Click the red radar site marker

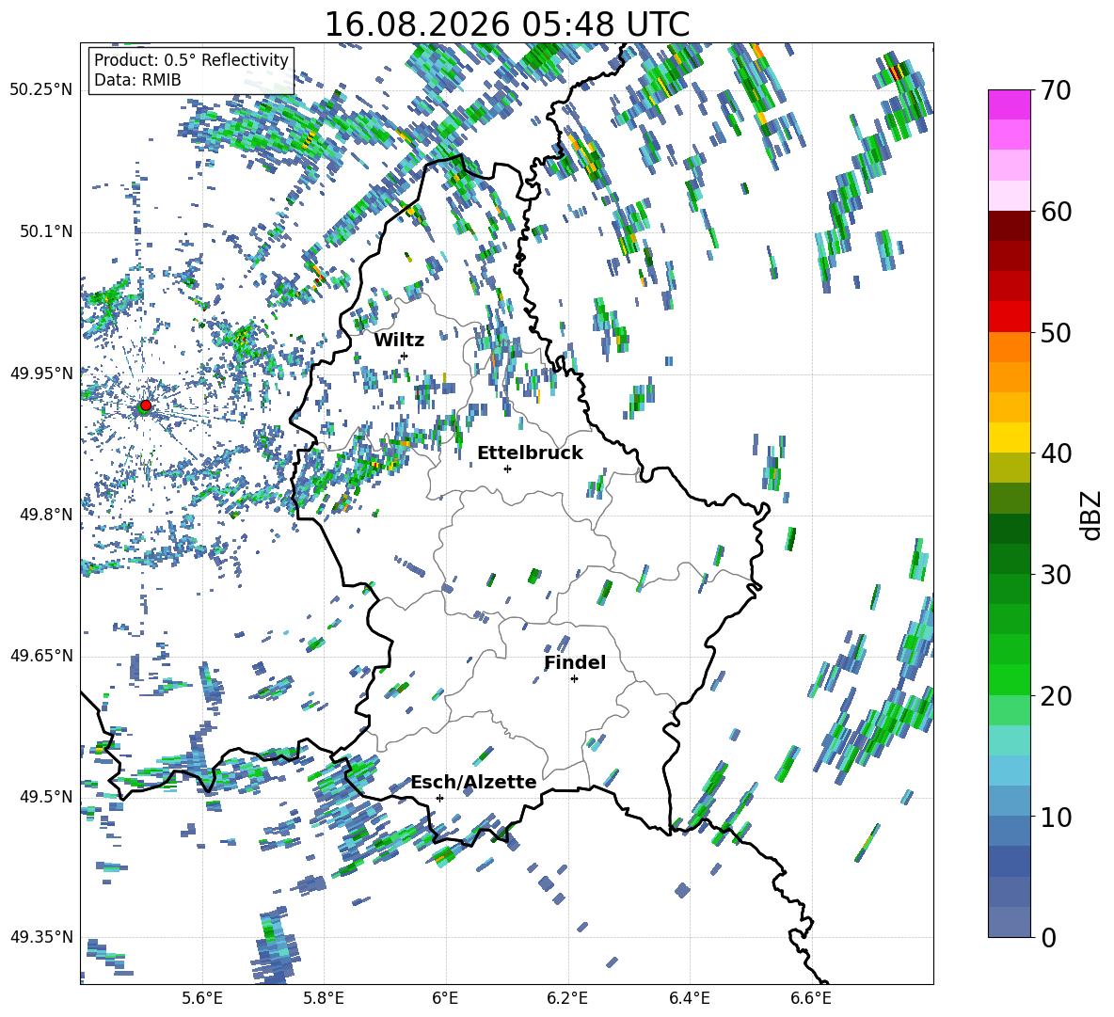146,405
